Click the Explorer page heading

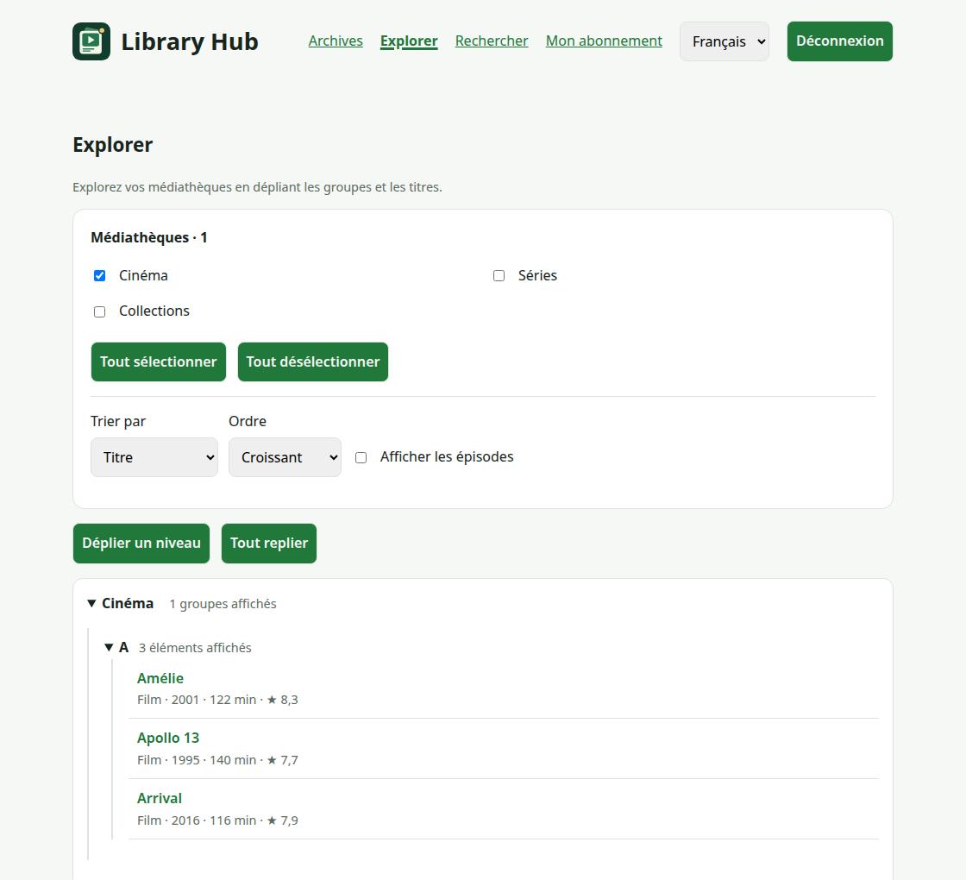click(113, 145)
